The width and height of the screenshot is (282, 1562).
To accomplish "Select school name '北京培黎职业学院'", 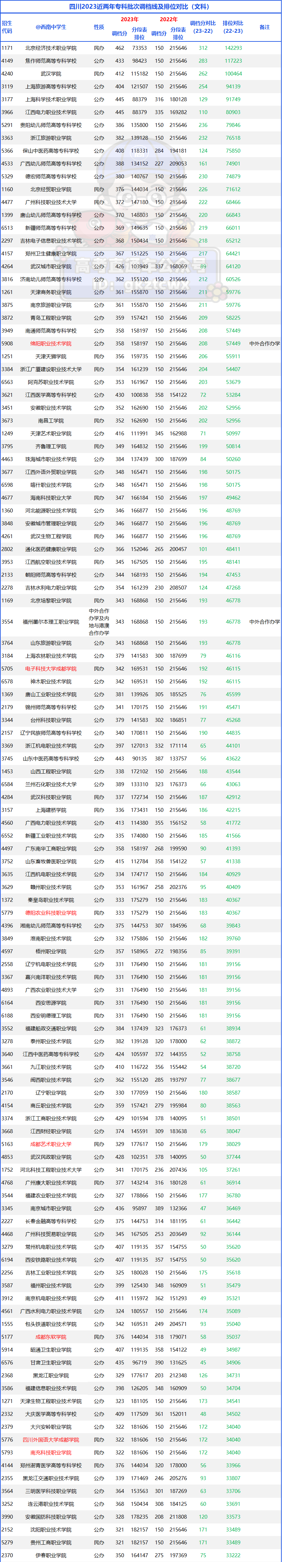I will click(x=51, y=601).
